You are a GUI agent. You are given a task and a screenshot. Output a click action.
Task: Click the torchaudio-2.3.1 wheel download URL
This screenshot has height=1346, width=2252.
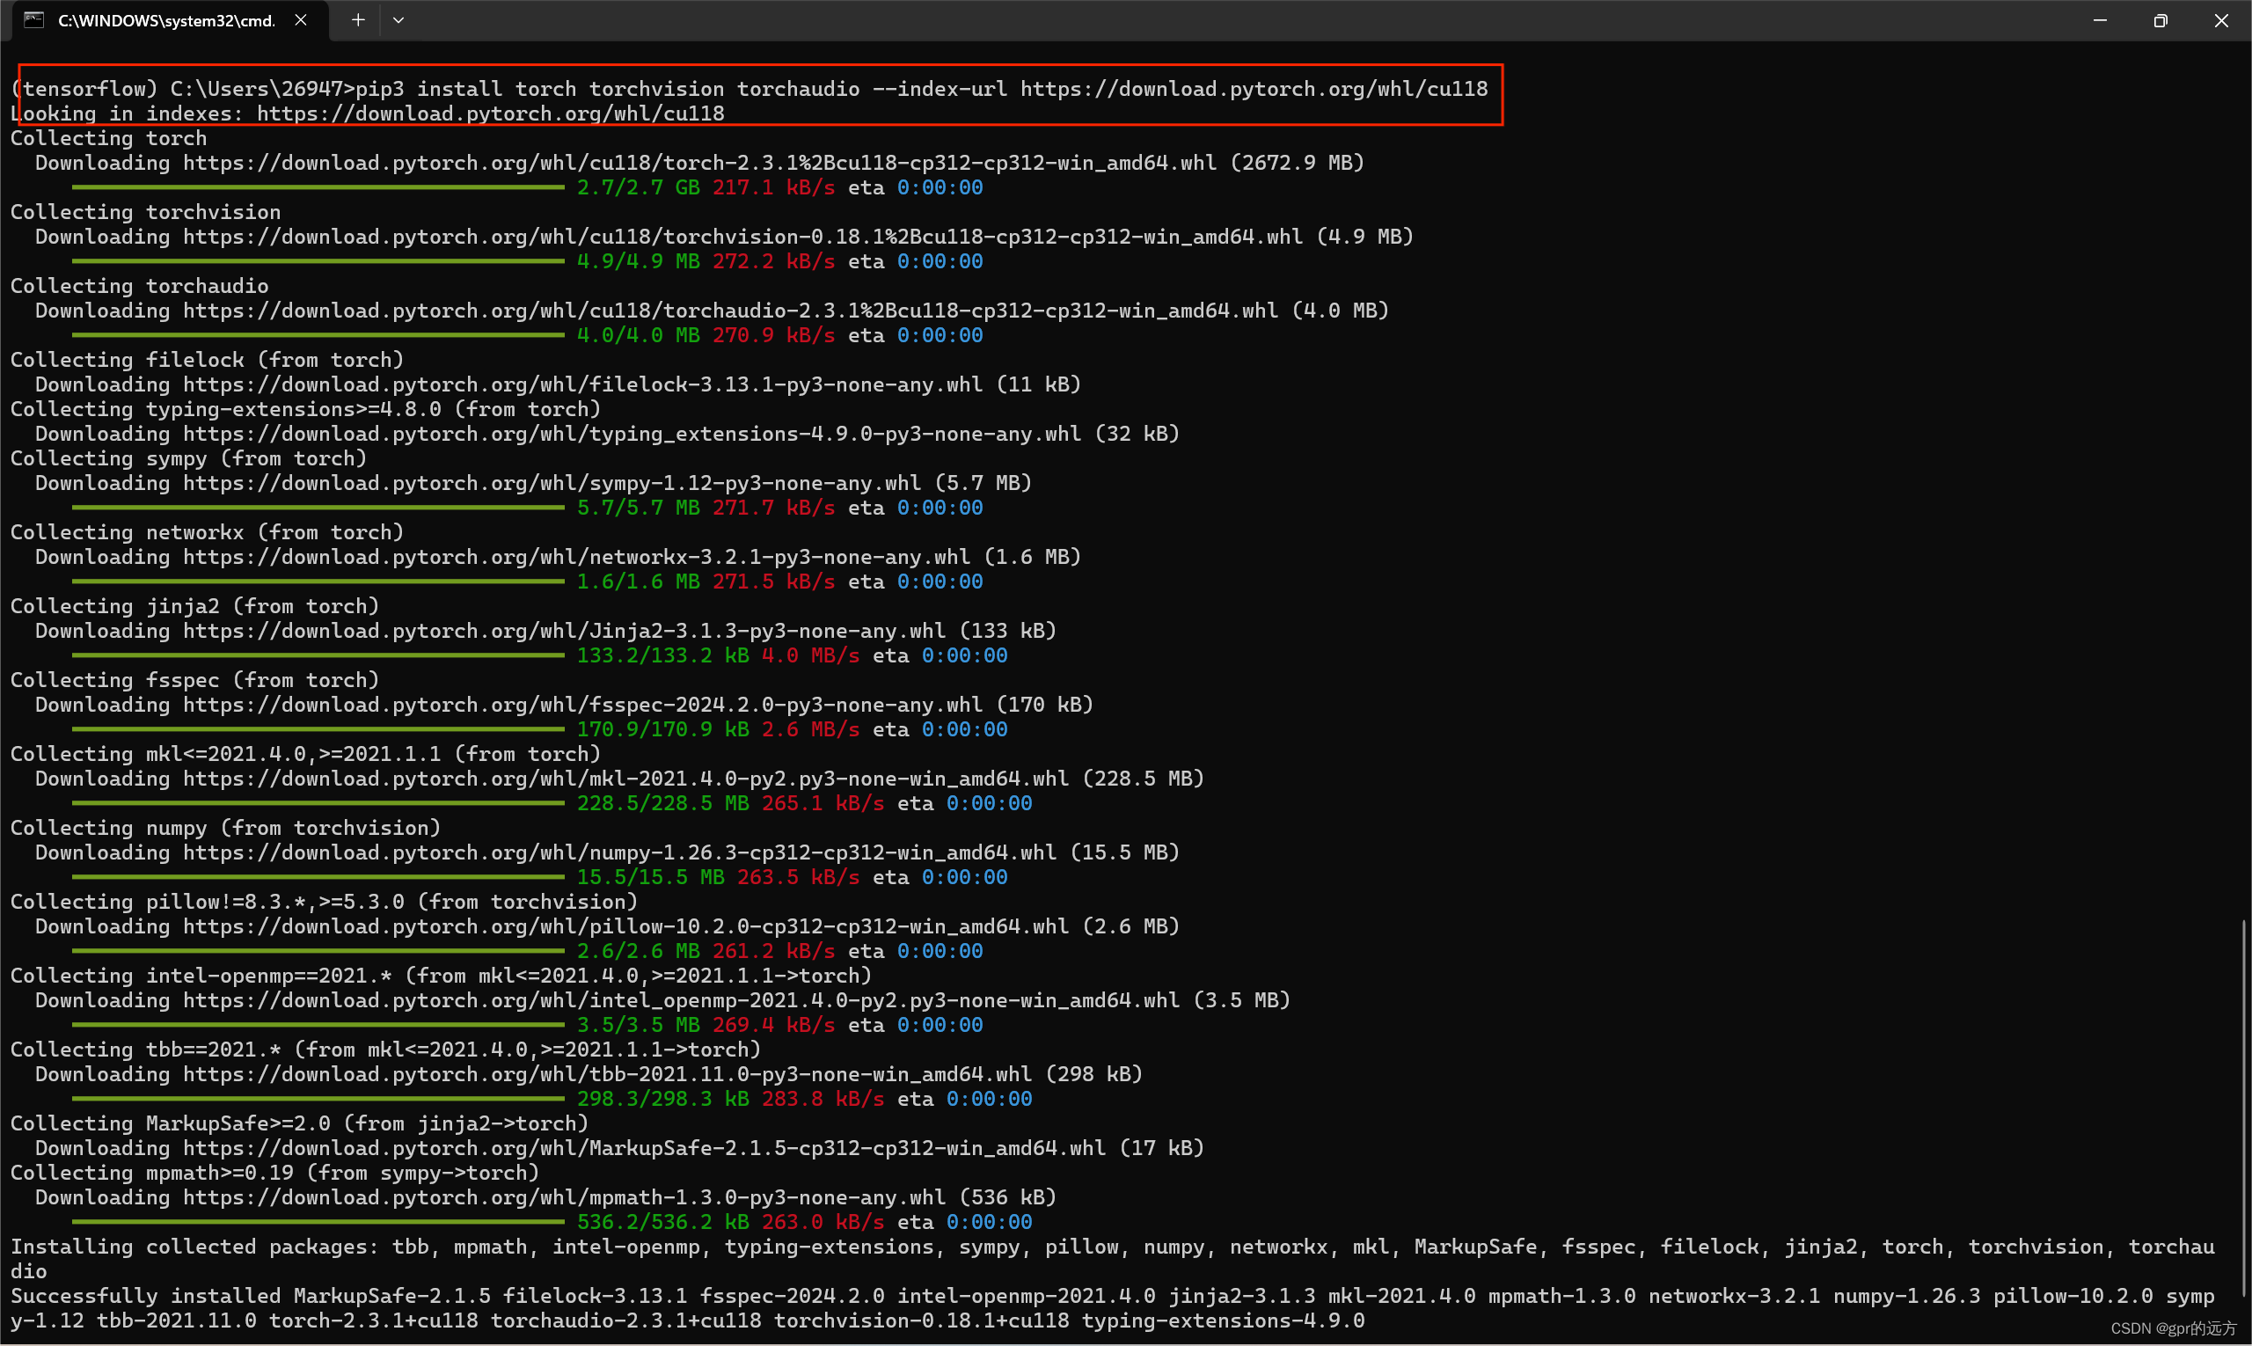click(730, 311)
